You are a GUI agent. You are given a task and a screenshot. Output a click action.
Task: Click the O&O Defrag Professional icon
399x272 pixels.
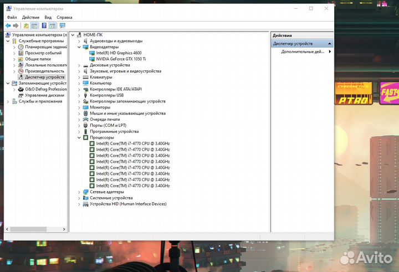tap(21, 89)
